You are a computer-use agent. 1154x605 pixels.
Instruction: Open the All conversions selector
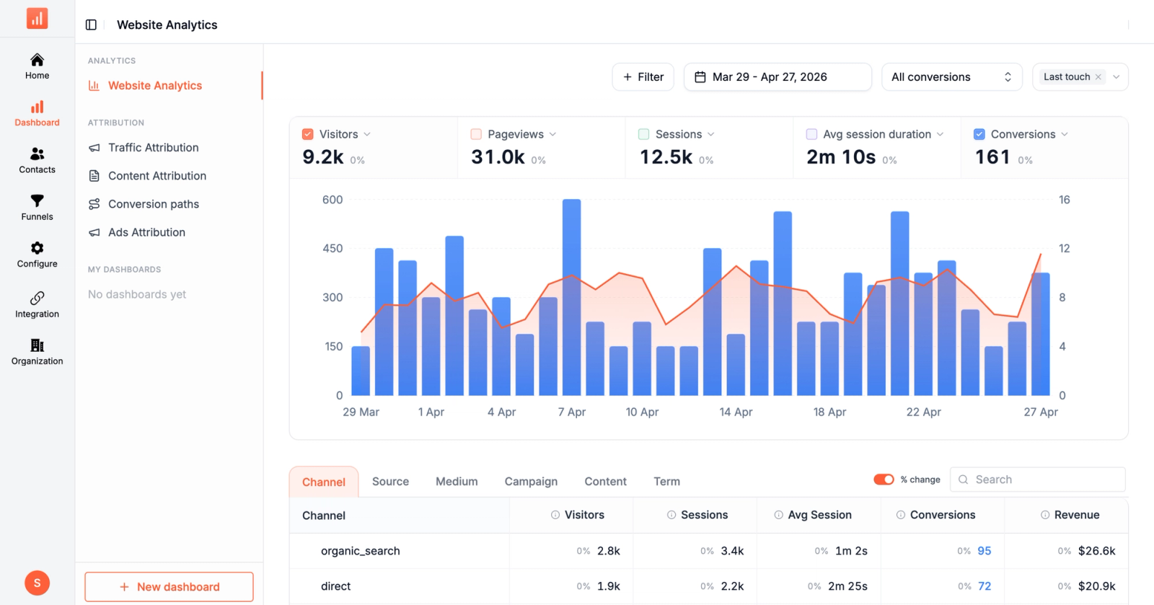click(952, 77)
